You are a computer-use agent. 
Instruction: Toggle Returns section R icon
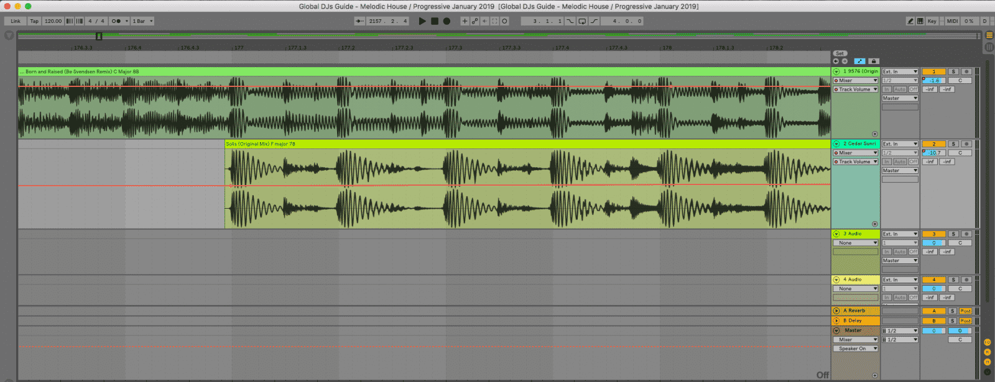tap(987, 352)
